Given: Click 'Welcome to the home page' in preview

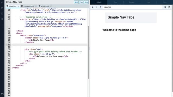Looking at the screenshot, I should pyautogui.click(x=119, y=30).
